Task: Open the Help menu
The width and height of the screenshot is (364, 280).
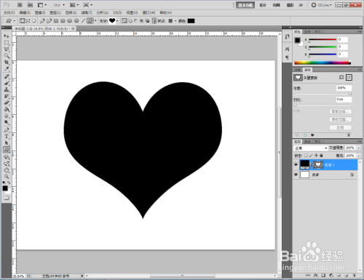Action: tap(166, 12)
